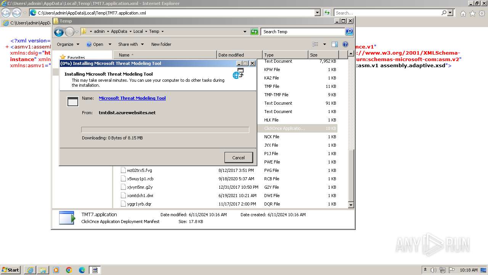The height and width of the screenshot is (275, 488).
Task: Show hidden system tray icons
Action: 425,270
